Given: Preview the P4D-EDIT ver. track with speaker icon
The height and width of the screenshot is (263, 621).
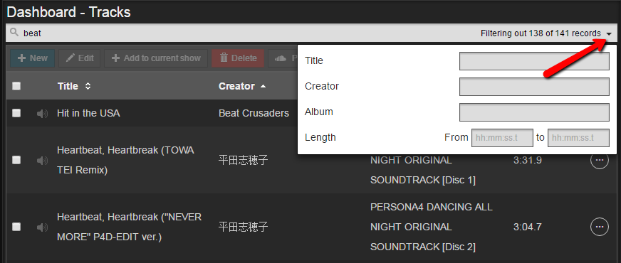Looking at the screenshot, I should [x=42, y=227].
